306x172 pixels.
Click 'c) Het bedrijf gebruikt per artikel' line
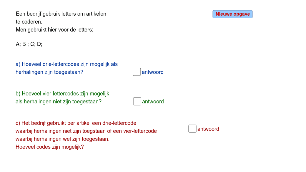(x=76, y=123)
